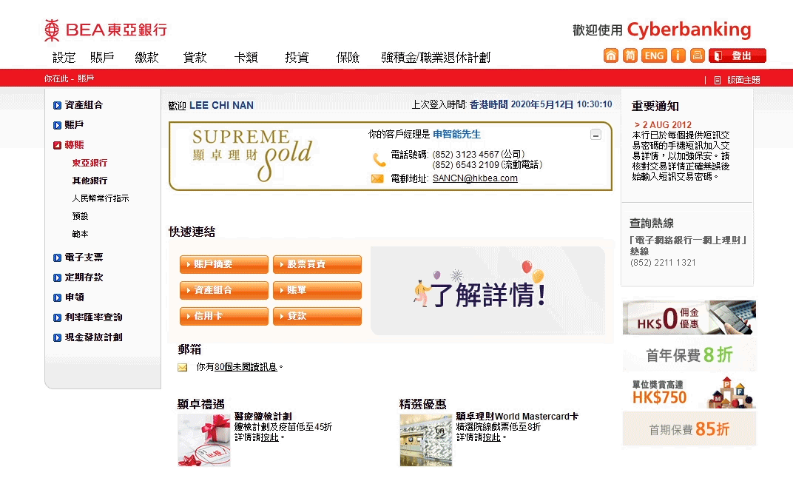This screenshot has width=793, height=481.
Task: Go to the home page via house icon
Action: pos(611,55)
